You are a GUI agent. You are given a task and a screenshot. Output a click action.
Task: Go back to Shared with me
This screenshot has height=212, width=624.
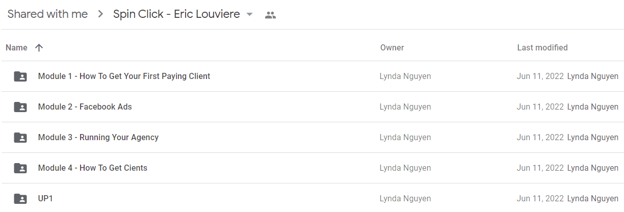click(47, 14)
